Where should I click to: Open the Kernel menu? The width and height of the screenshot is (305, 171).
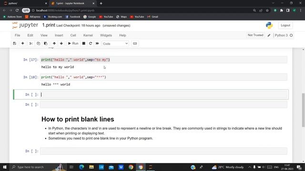click(88, 35)
